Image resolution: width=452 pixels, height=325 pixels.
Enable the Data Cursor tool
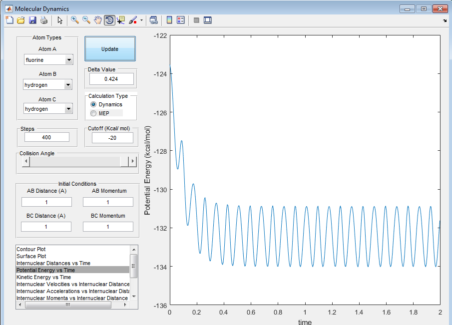[x=121, y=20]
